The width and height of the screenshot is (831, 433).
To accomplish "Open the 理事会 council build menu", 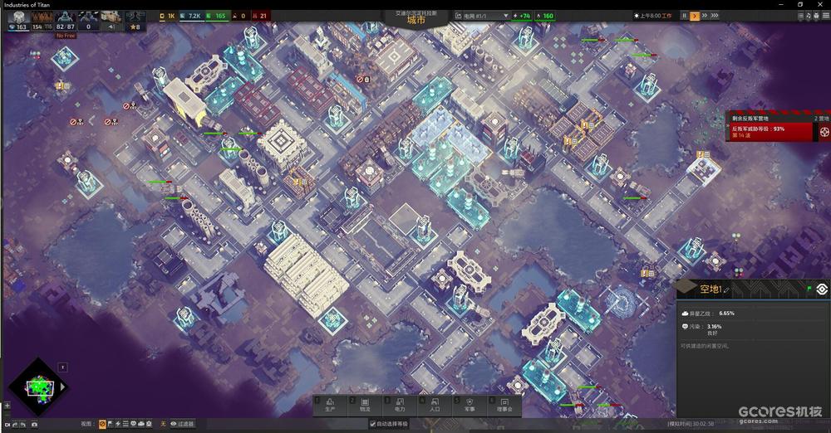I will (x=504, y=405).
